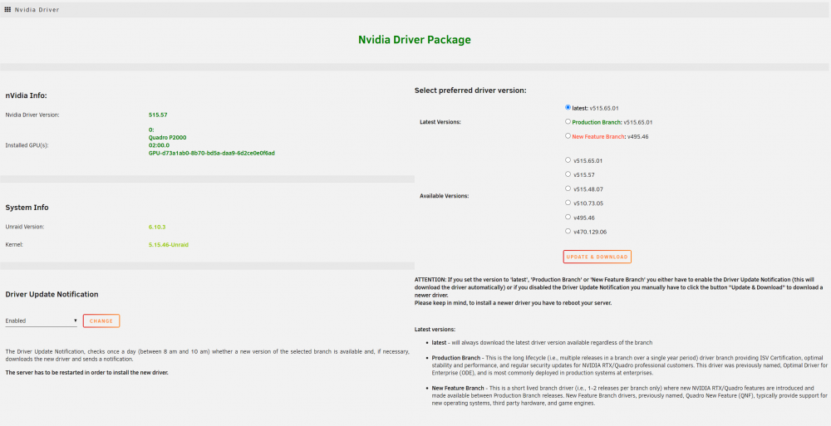Choose driver version v510.73.05
The width and height of the screenshot is (831, 426).
pyautogui.click(x=568, y=203)
